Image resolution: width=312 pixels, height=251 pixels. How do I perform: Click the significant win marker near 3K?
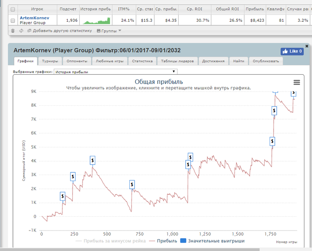(73, 176)
